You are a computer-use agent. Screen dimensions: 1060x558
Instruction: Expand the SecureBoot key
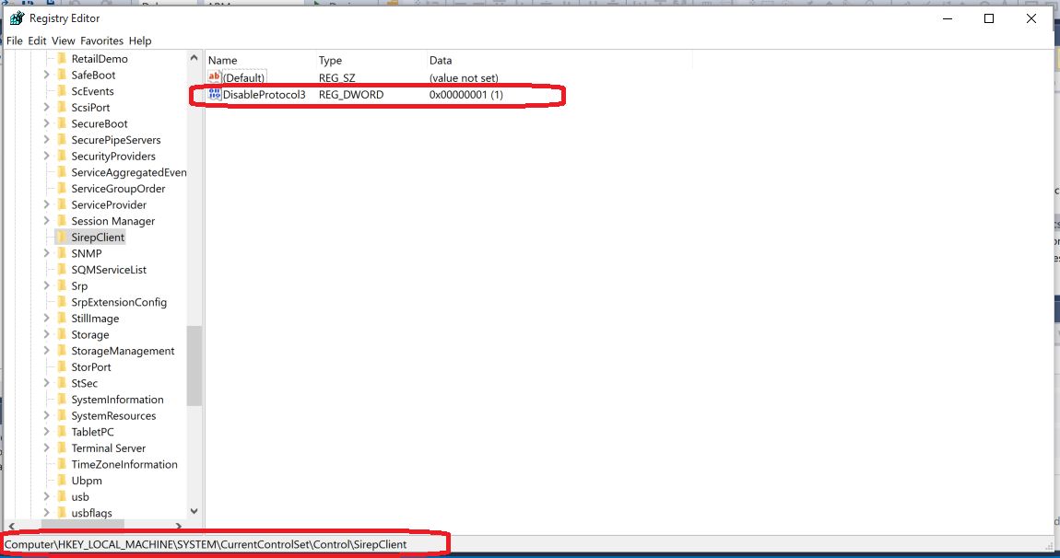coord(47,123)
